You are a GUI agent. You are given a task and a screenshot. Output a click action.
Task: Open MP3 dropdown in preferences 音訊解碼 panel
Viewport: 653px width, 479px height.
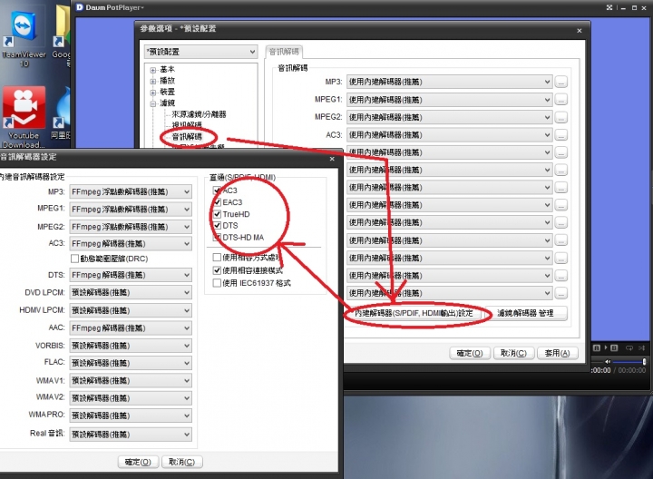(449, 82)
